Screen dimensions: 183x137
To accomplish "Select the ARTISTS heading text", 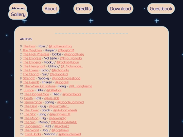I will tap(26, 39).
